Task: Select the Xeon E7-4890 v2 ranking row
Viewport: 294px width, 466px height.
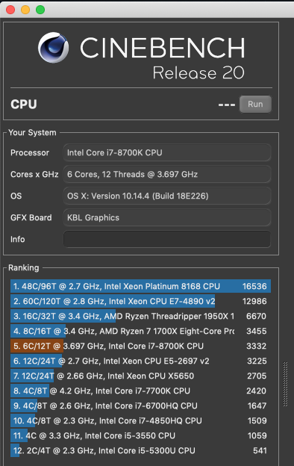Action: point(140,301)
